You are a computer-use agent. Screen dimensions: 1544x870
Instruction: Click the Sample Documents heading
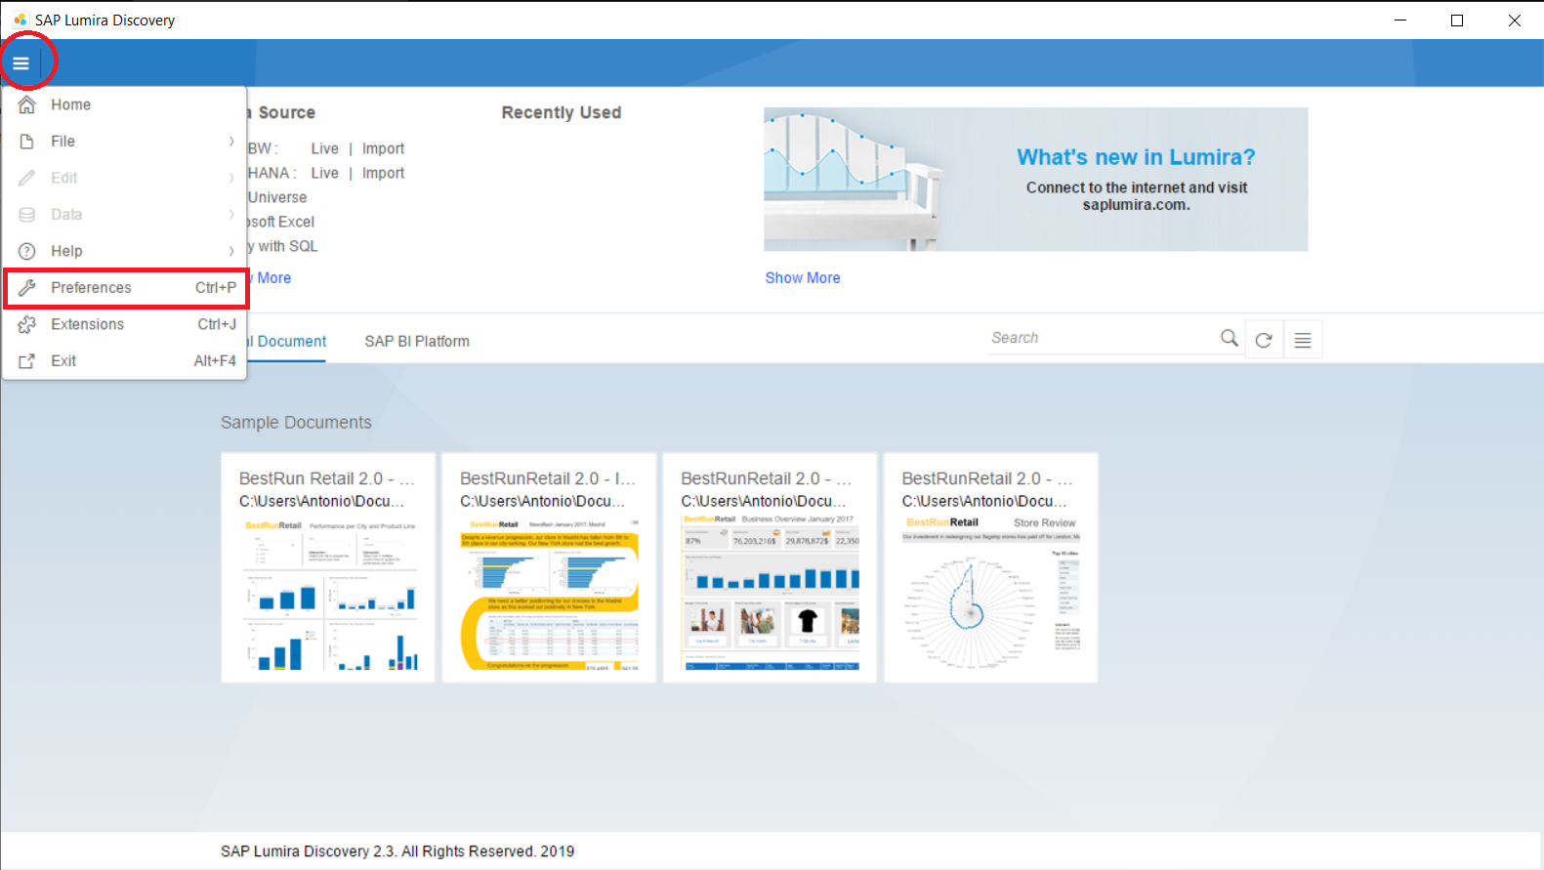tap(296, 423)
